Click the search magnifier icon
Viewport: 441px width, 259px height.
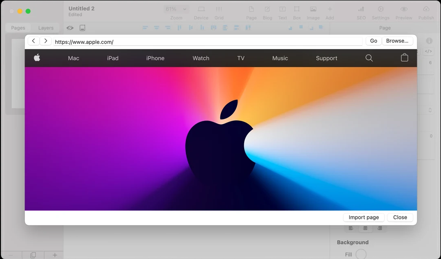(x=369, y=58)
